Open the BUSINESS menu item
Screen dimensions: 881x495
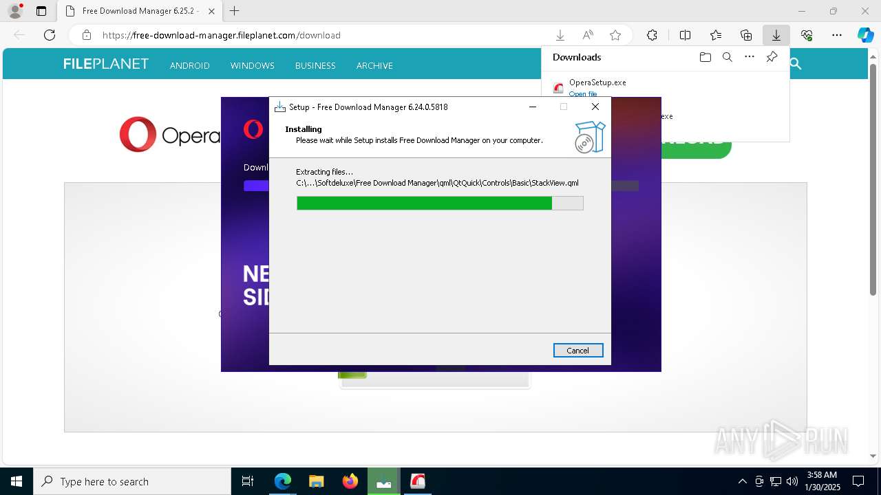315,65
